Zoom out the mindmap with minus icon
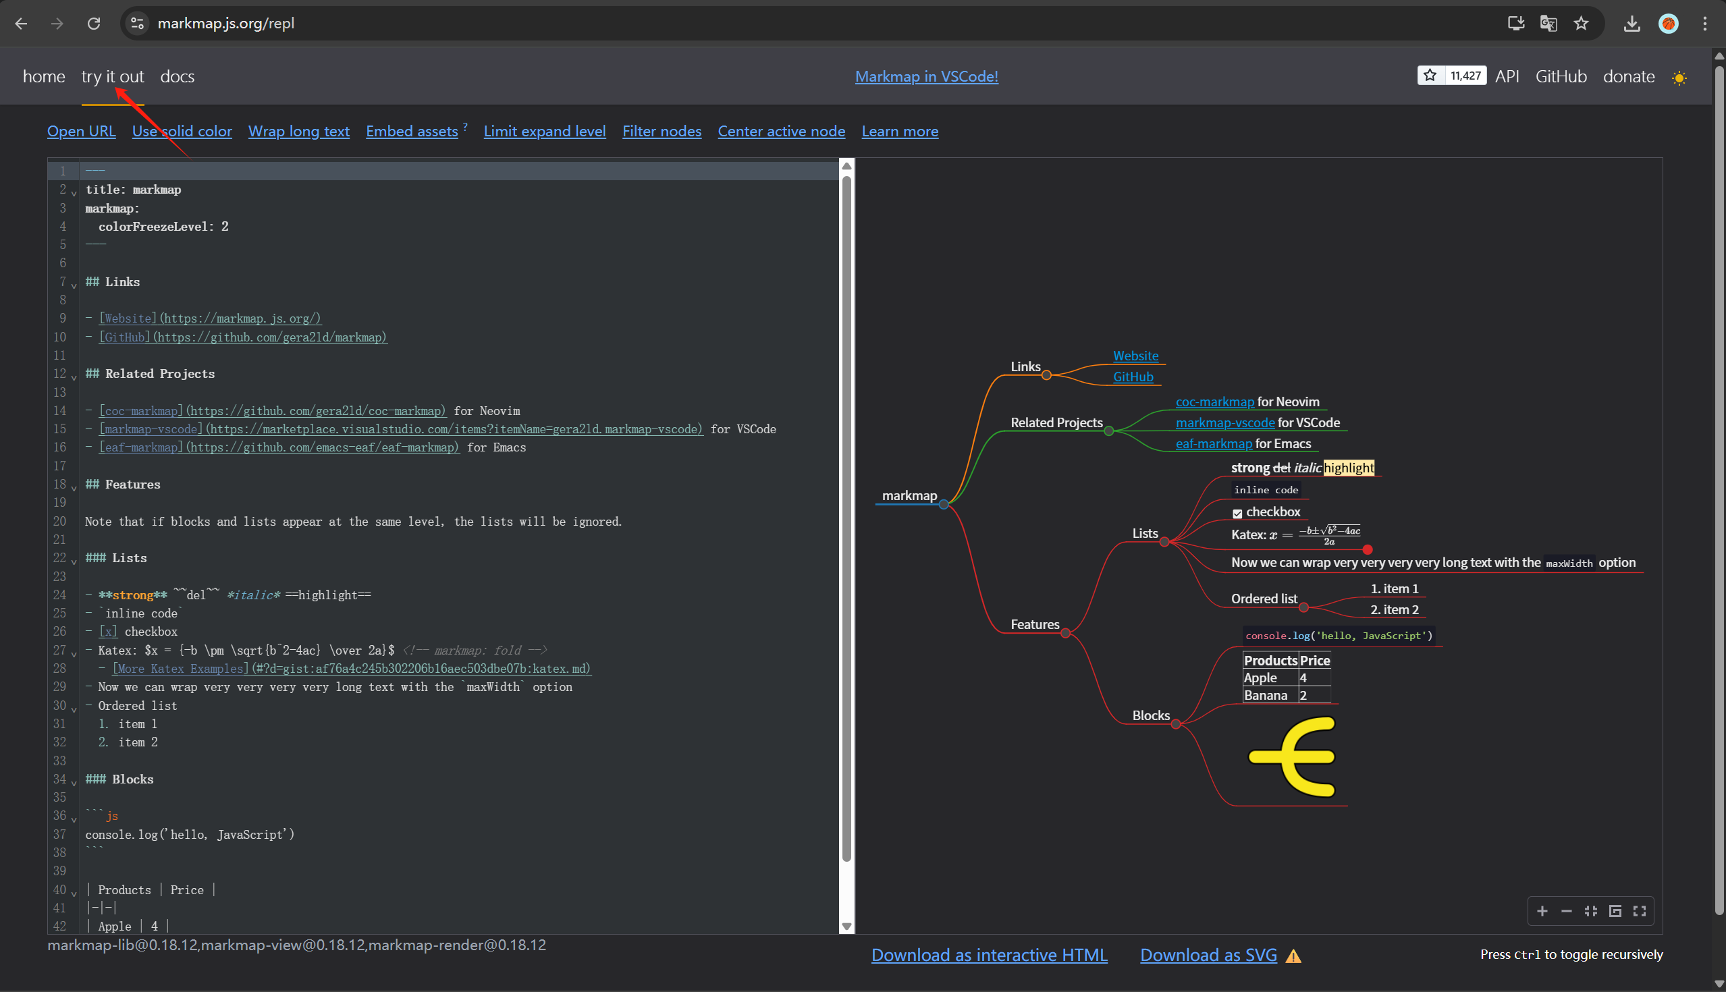 tap(1567, 911)
